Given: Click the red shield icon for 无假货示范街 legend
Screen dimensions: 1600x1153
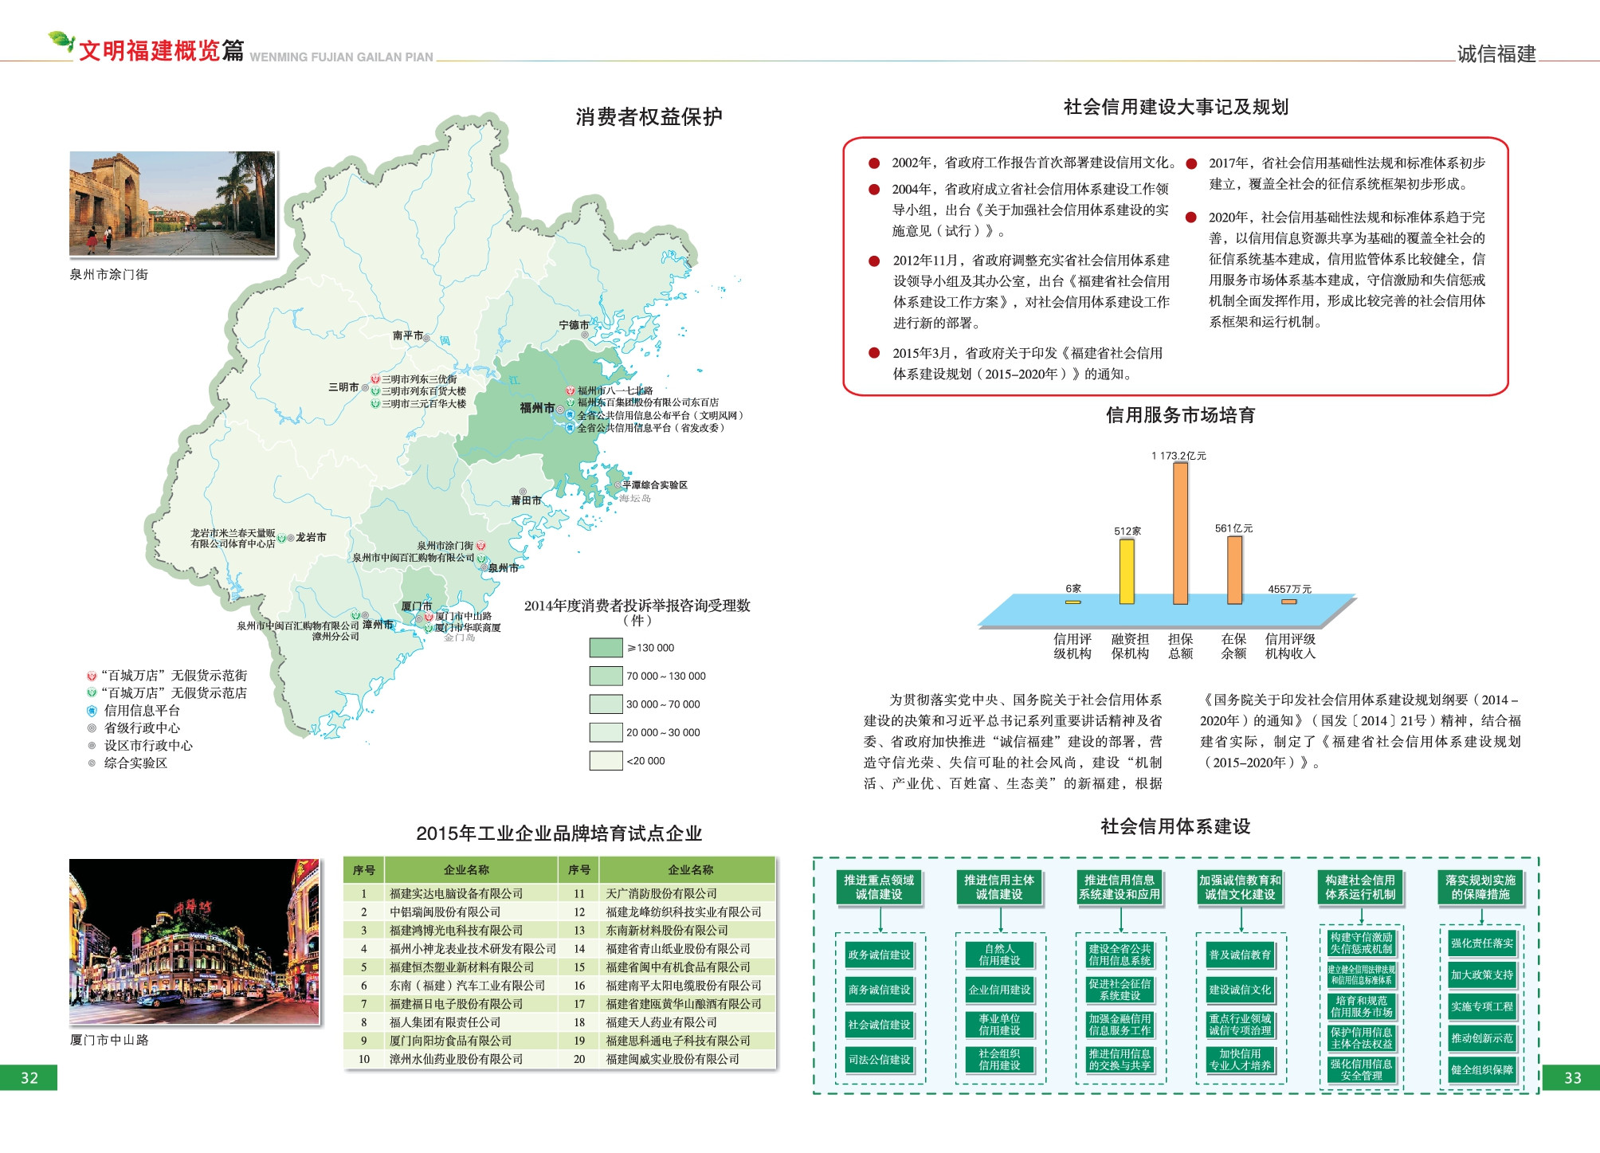Looking at the screenshot, I should pyautogui.click(x=92, y=676).
